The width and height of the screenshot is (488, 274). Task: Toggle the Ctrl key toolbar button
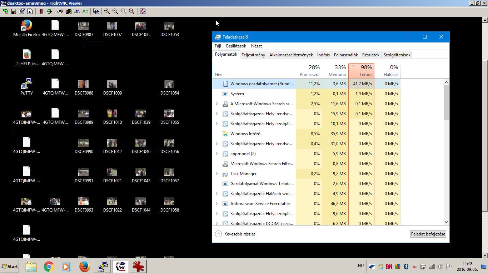(77, 11)
